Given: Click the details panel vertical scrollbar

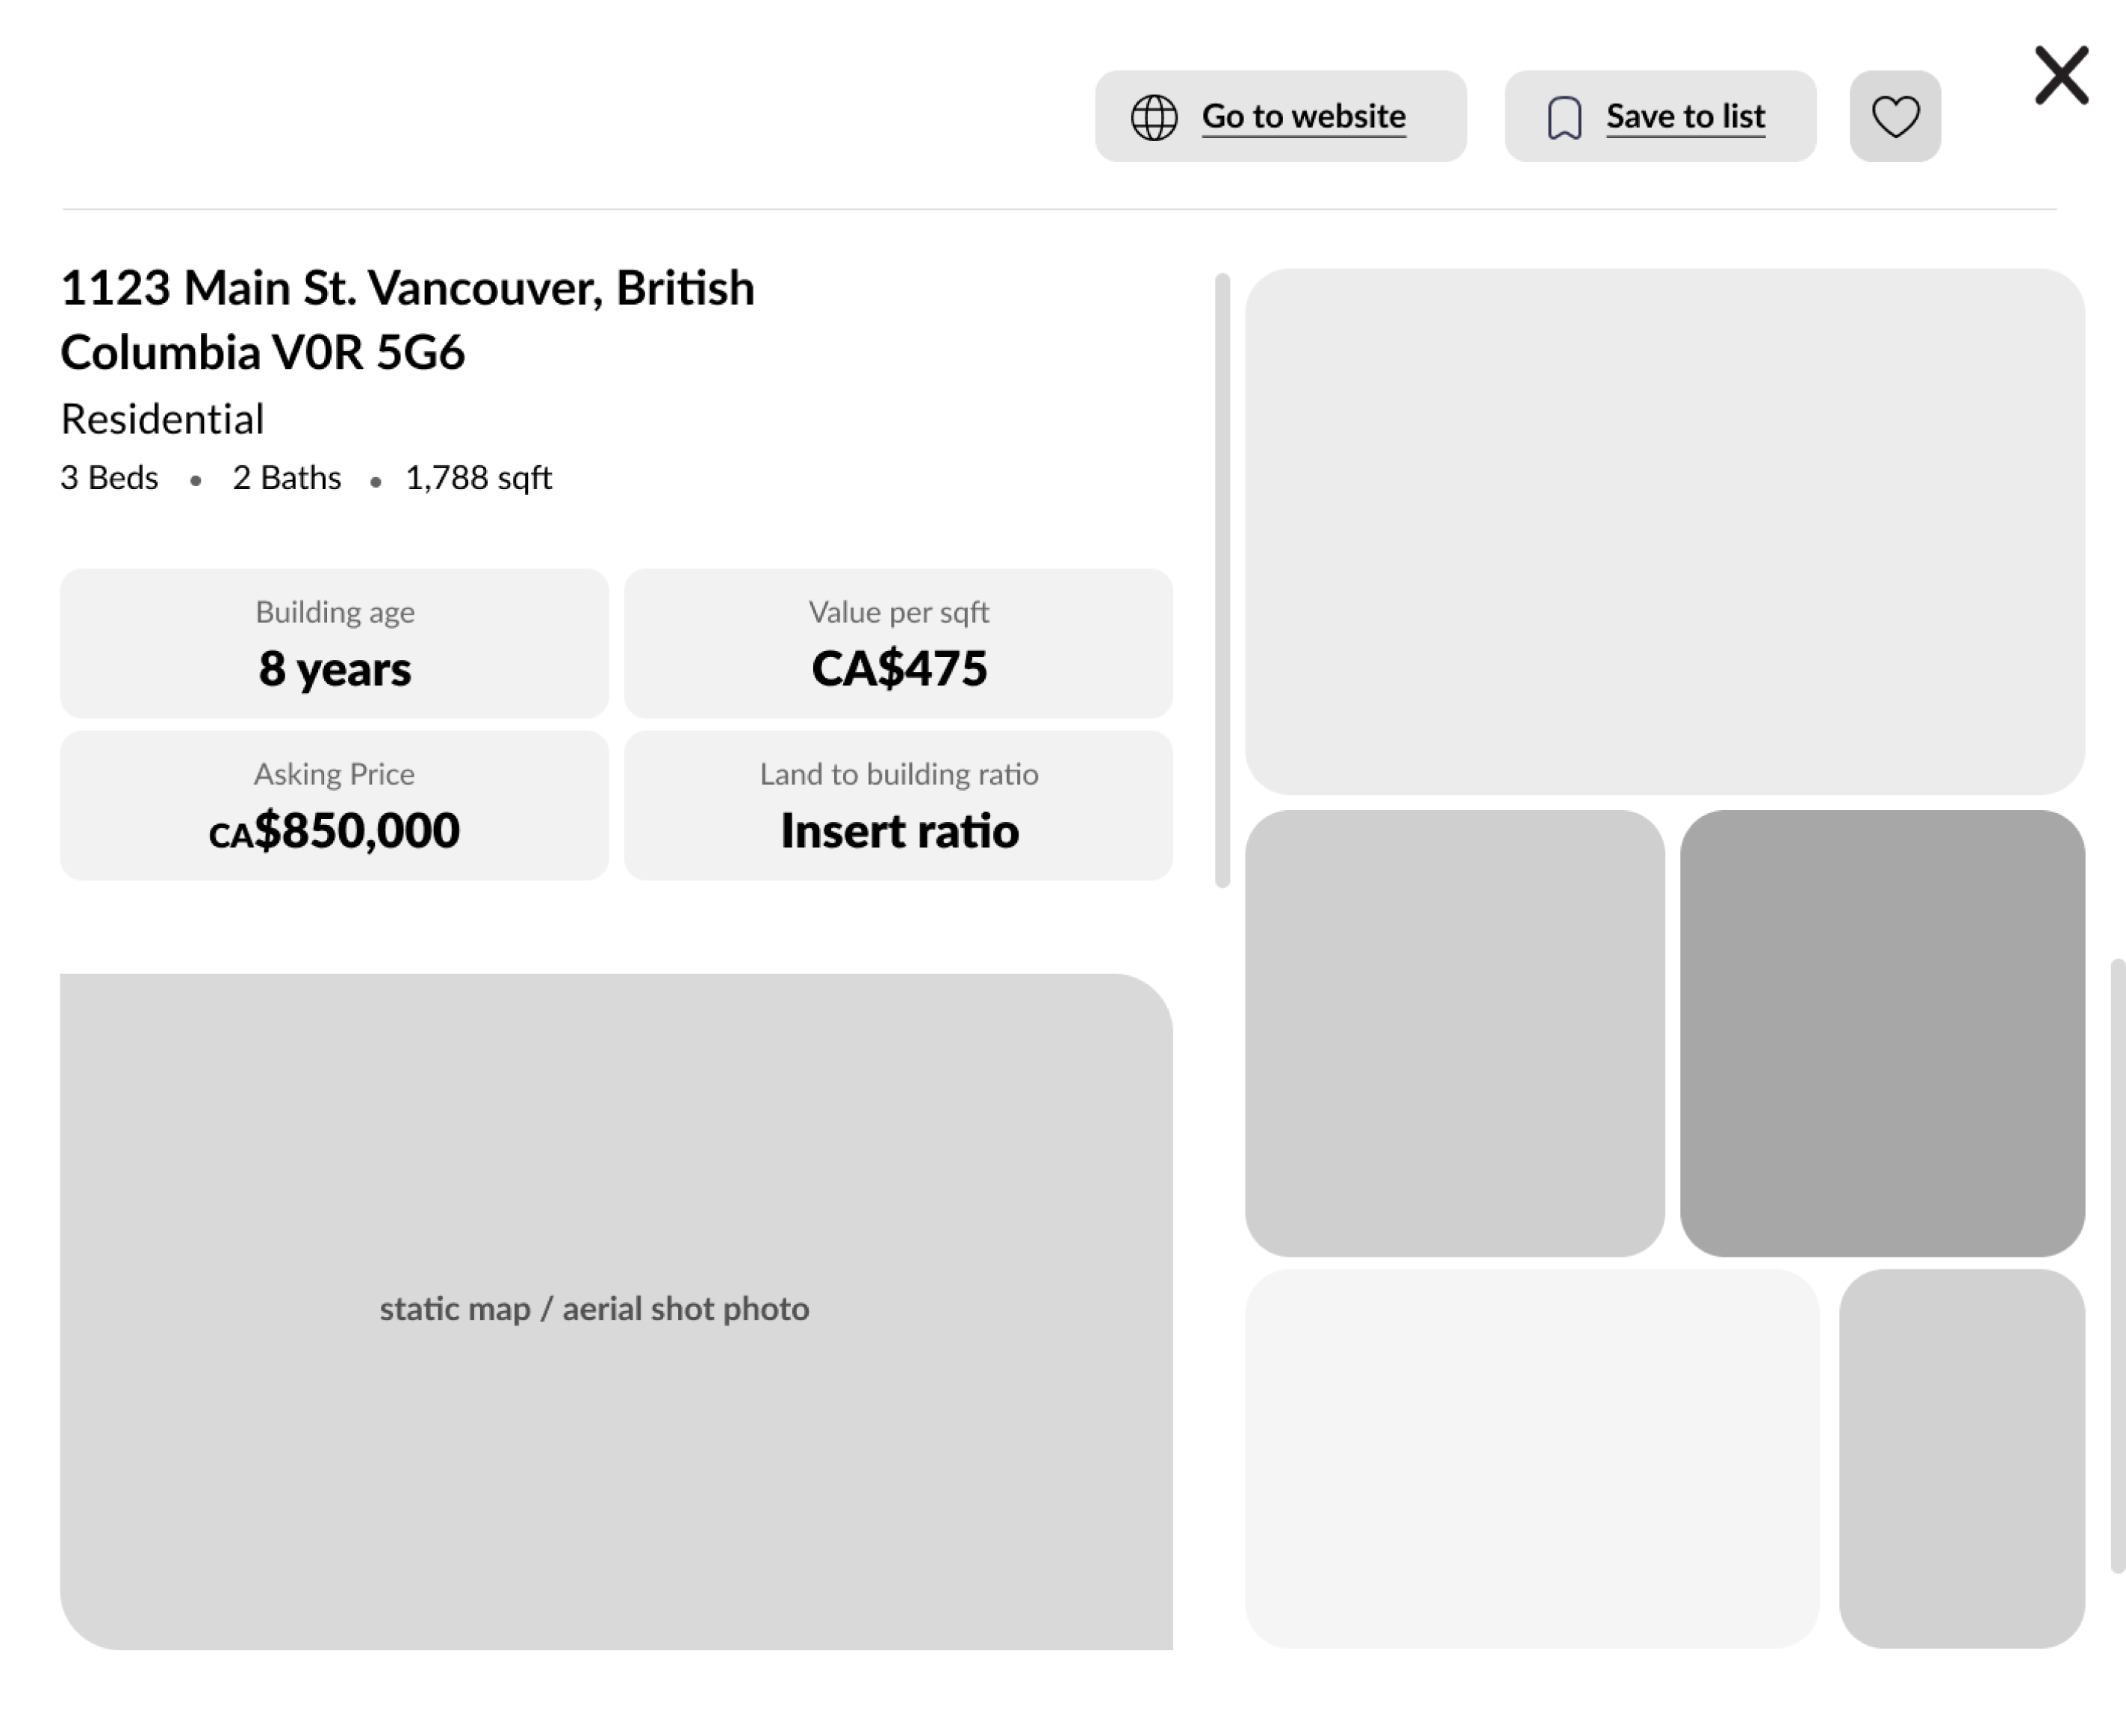Looking at the screenshot, I should click(x=1221, y=580).
